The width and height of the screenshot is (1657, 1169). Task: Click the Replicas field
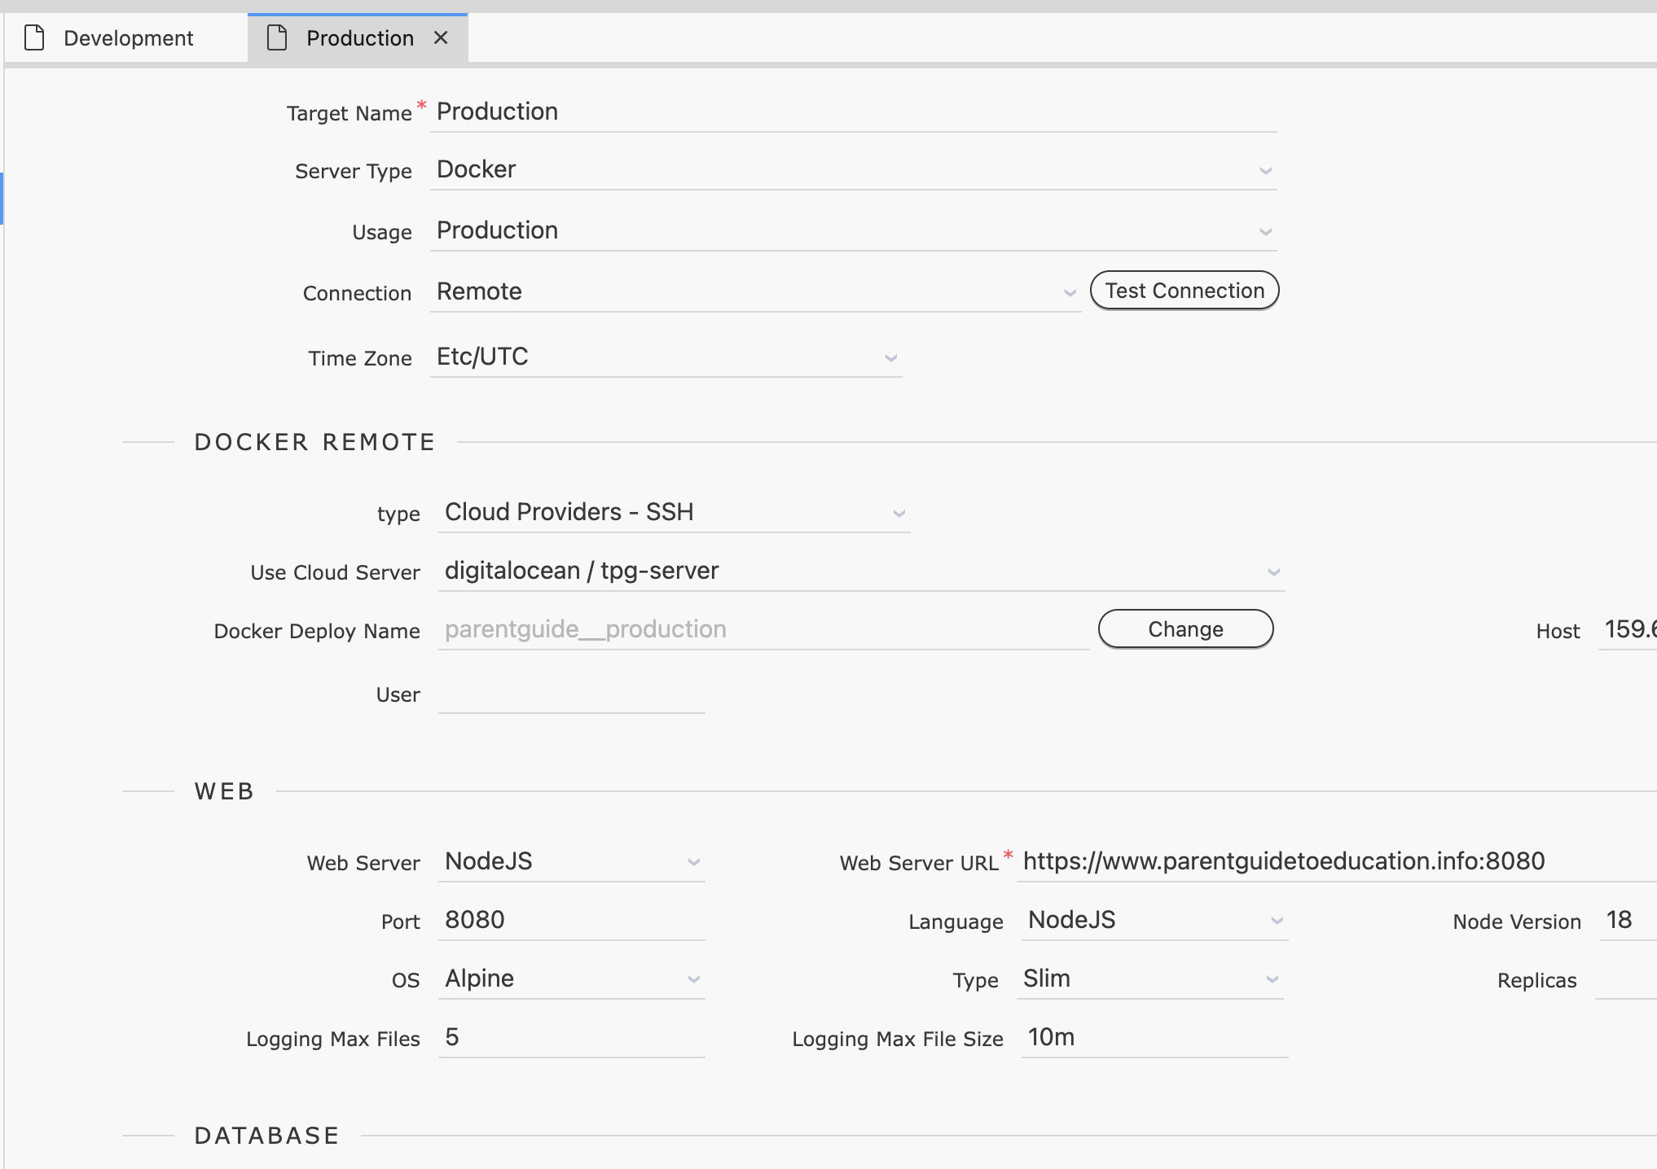click(x=1626, y=980)
